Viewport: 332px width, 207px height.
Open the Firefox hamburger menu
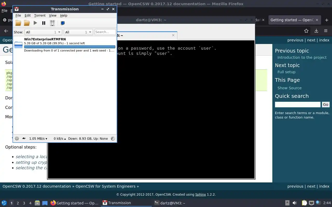click(x=326, y=31)
